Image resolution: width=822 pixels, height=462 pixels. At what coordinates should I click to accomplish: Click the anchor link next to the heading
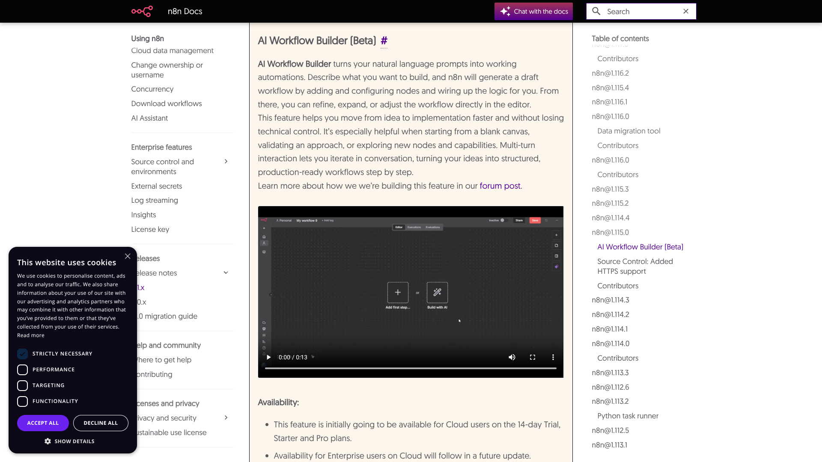[x=384, y=41]
